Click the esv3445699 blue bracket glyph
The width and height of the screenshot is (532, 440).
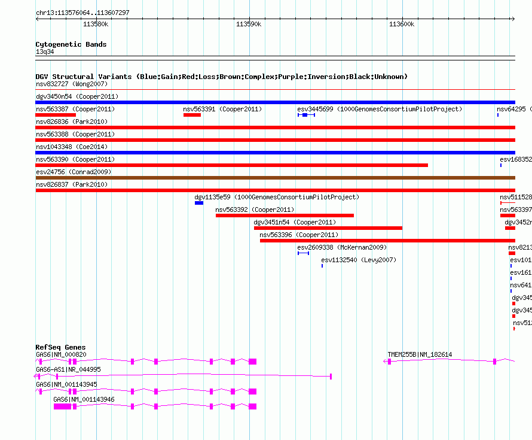tap(307, 115)
